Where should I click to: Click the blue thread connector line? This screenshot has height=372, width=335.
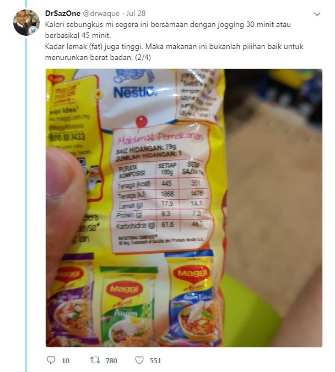(x=26, y=204)
